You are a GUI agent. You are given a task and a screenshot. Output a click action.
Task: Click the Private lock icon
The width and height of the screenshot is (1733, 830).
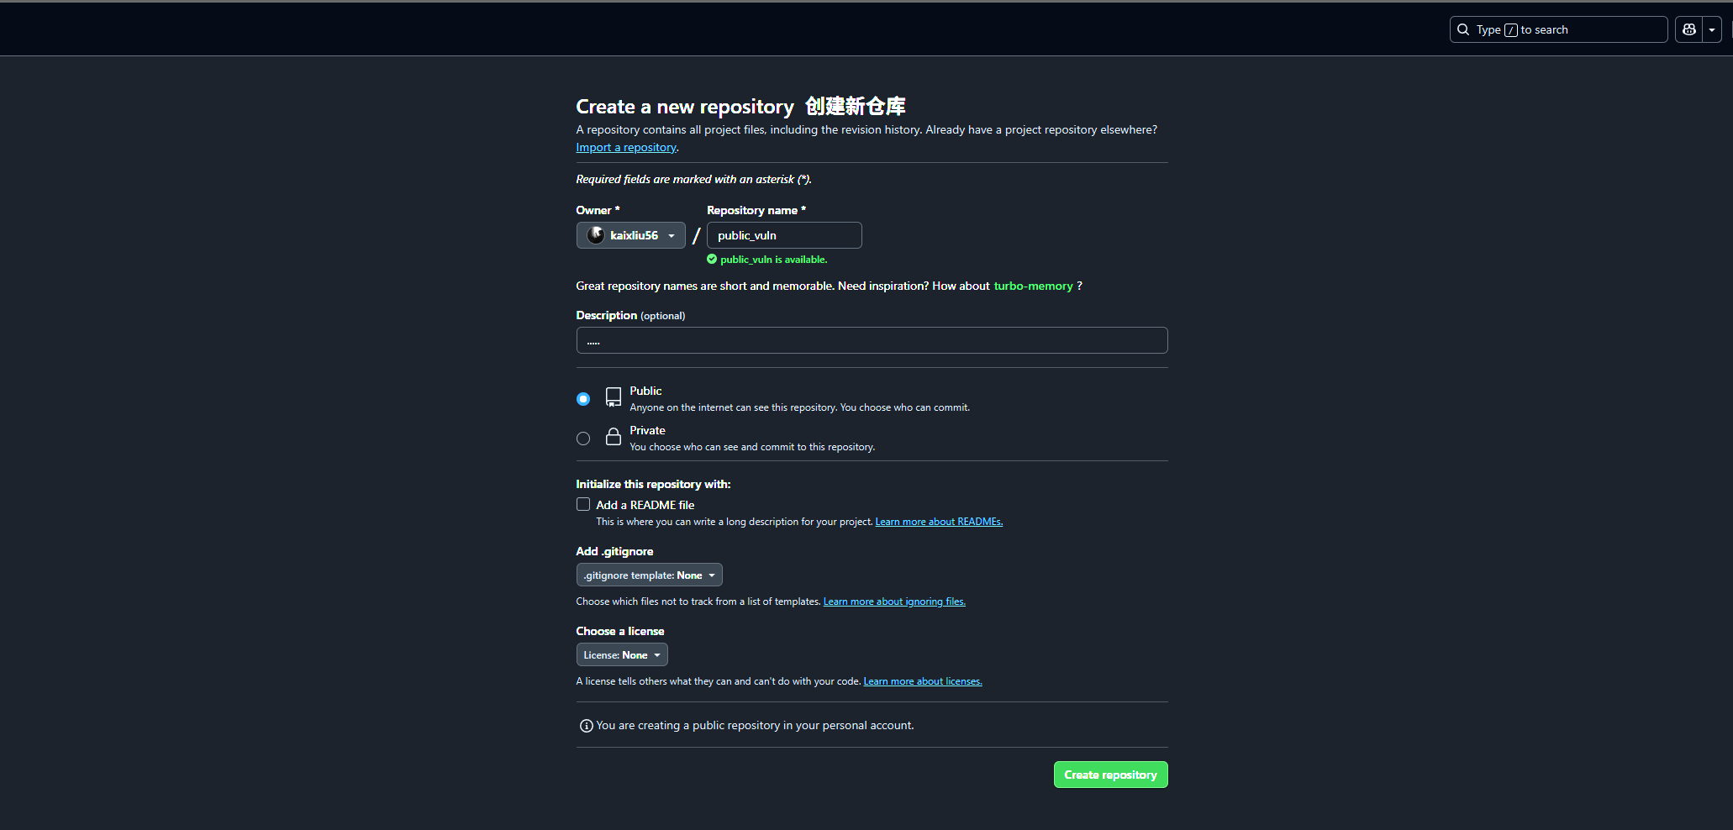click(614, 437)
